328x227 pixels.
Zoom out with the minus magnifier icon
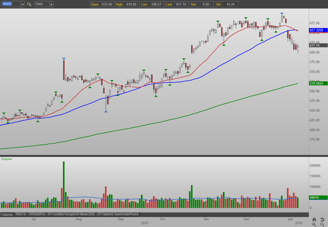(322, 224)
